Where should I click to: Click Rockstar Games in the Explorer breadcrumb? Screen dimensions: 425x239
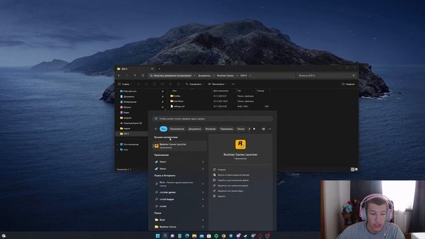coord(225,76)
